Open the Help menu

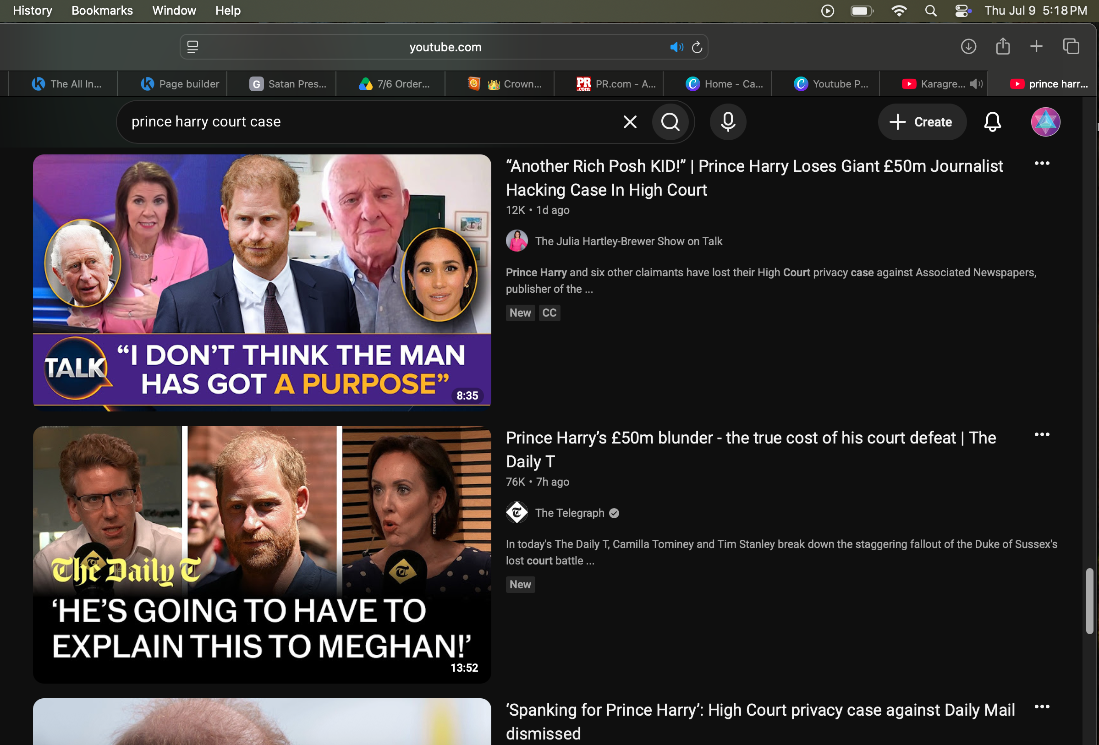(x=228, y=11)
